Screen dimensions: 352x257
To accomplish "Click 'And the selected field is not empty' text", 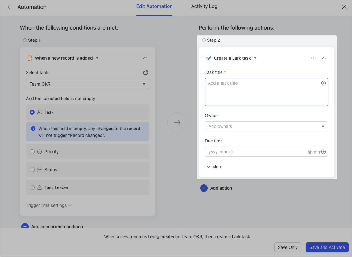I will (x=60, y=99).
